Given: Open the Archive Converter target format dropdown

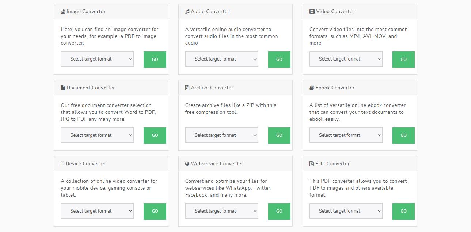Looking at the screenshot, I should [221, 135].
